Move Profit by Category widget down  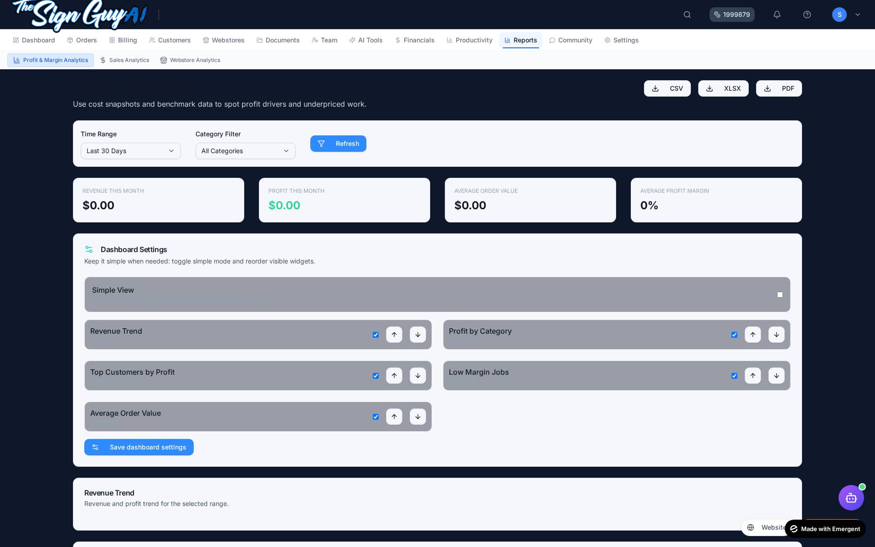tap(777, 335)
